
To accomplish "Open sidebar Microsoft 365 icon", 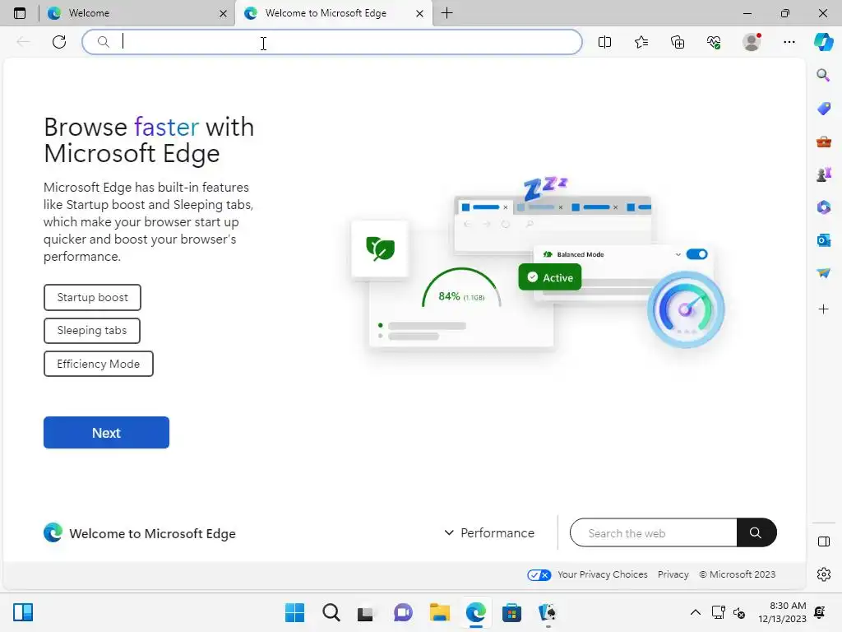I will tap(823, 207).
